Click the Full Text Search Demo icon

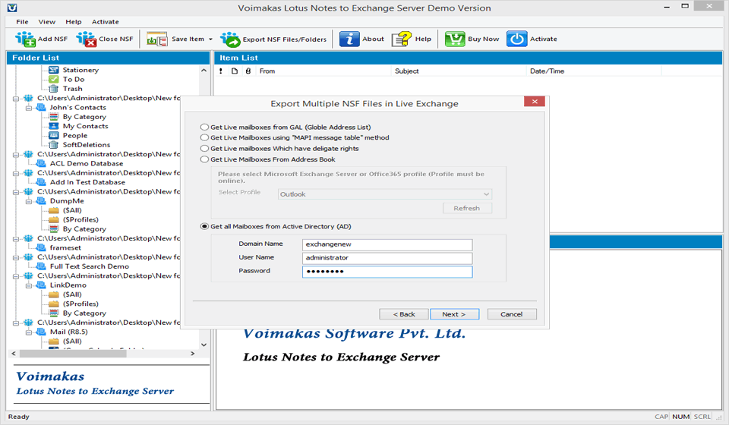click(41, 266)
